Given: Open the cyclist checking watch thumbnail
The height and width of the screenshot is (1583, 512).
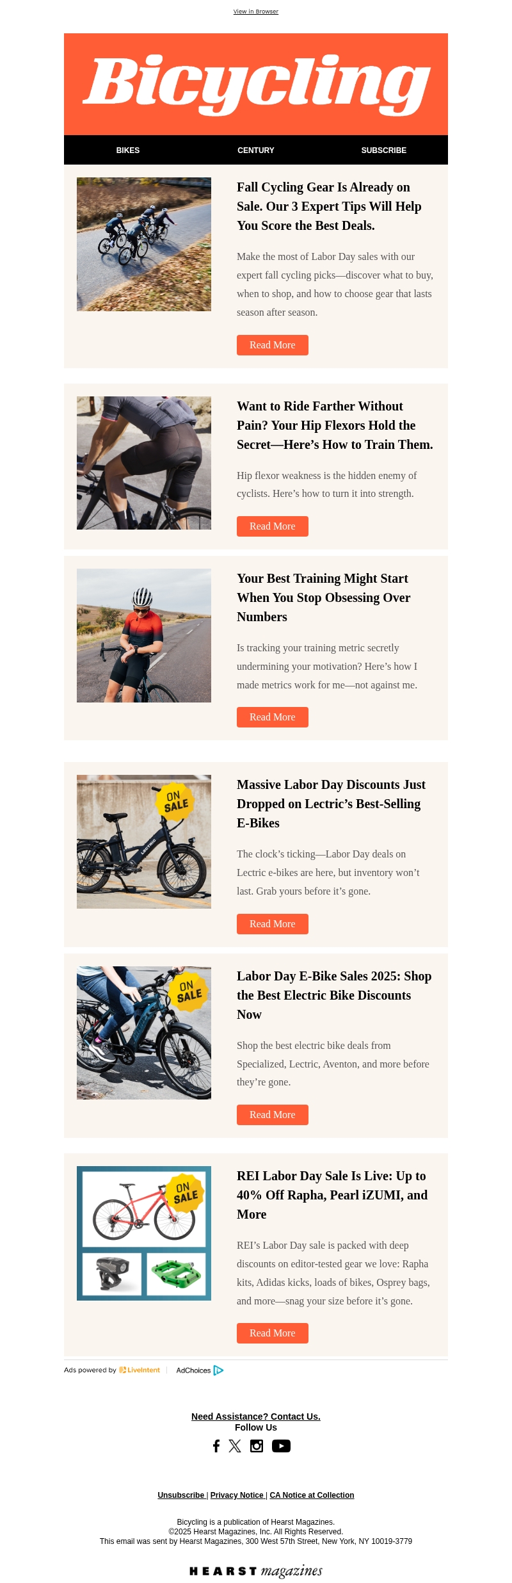Looking at the screenshot, I should click(x=144, y=635).
